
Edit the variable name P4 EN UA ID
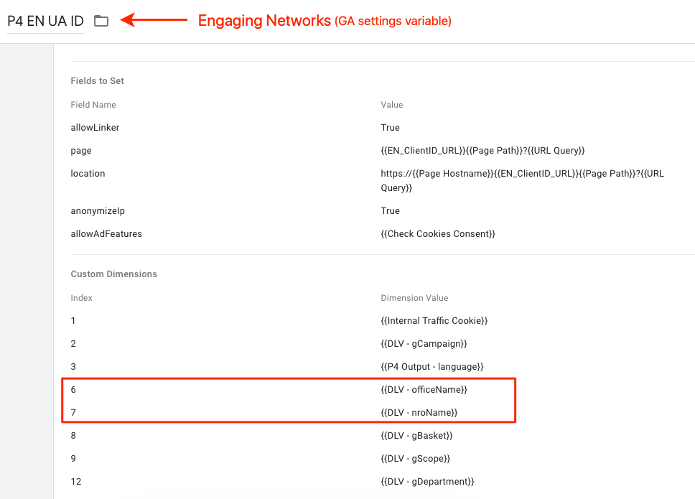(45, 22)
